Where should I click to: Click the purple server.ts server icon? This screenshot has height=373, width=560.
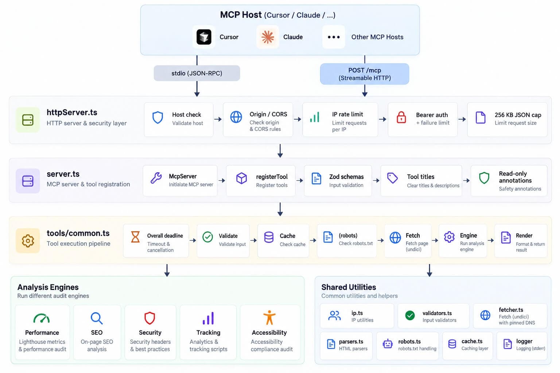point(28,181)
